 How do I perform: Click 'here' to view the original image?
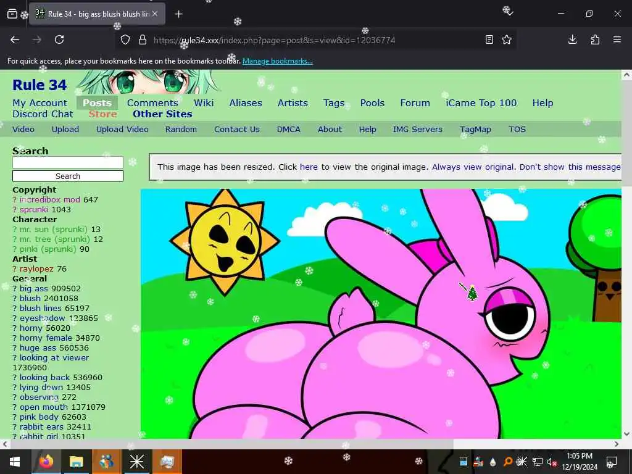click(309, 167)
